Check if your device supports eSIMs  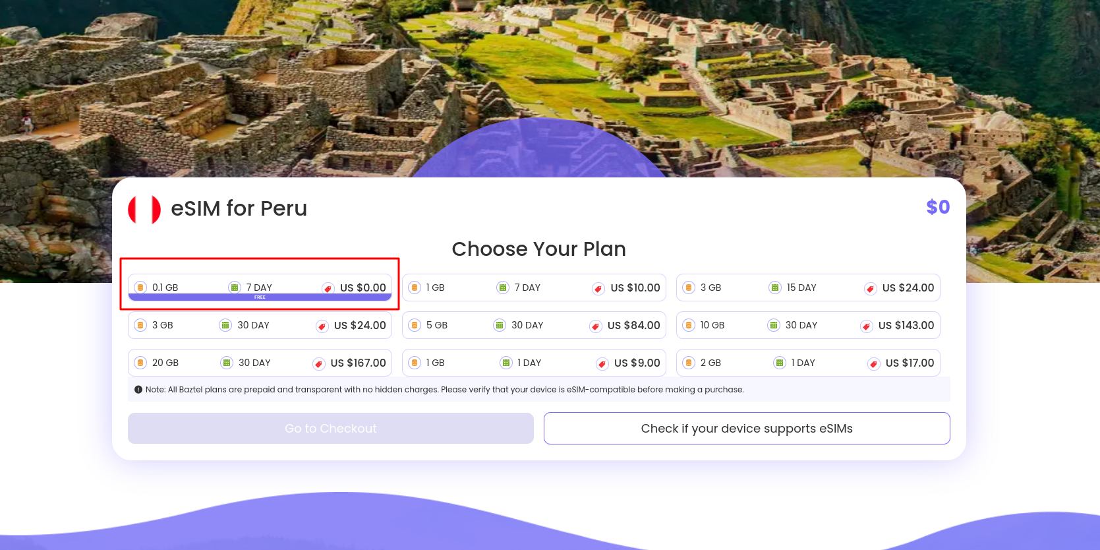(x=747, y=429)
